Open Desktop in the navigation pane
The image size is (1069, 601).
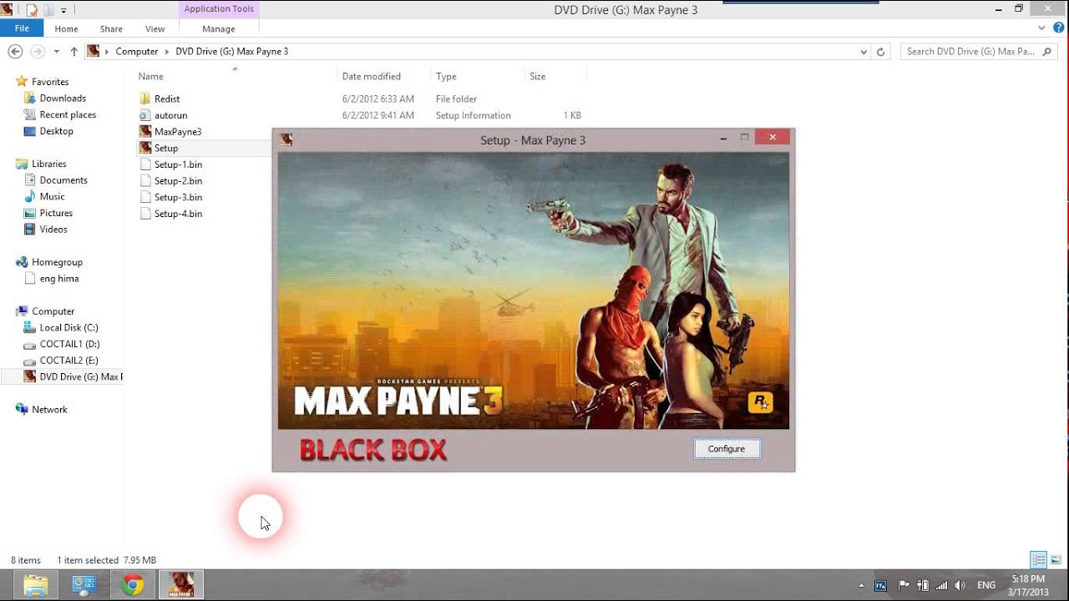coord(56,131)
